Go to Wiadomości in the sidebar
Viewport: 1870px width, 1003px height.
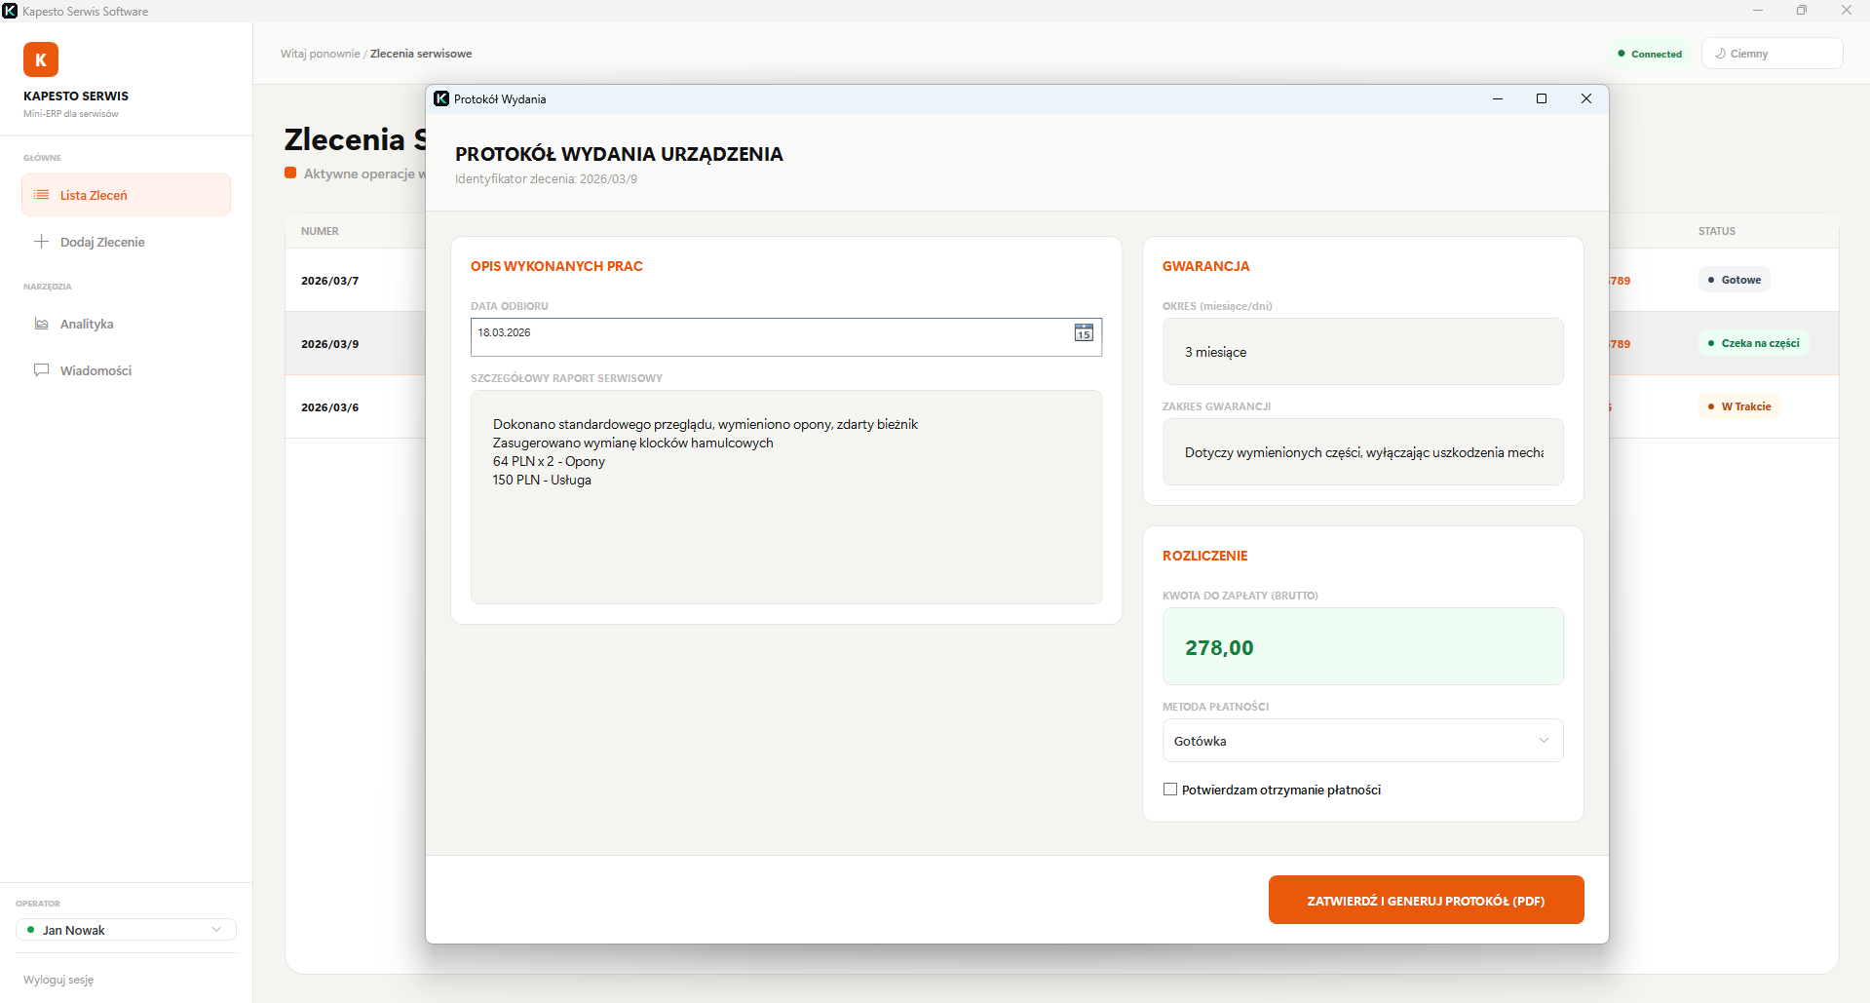pyautogui.click(x=95, y=370)
